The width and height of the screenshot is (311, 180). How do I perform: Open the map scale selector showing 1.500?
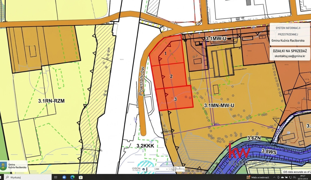point(158,169)
